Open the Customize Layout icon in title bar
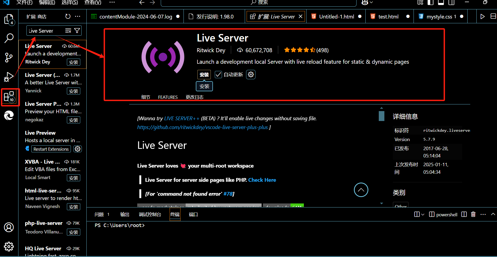 tap(420, 2)
